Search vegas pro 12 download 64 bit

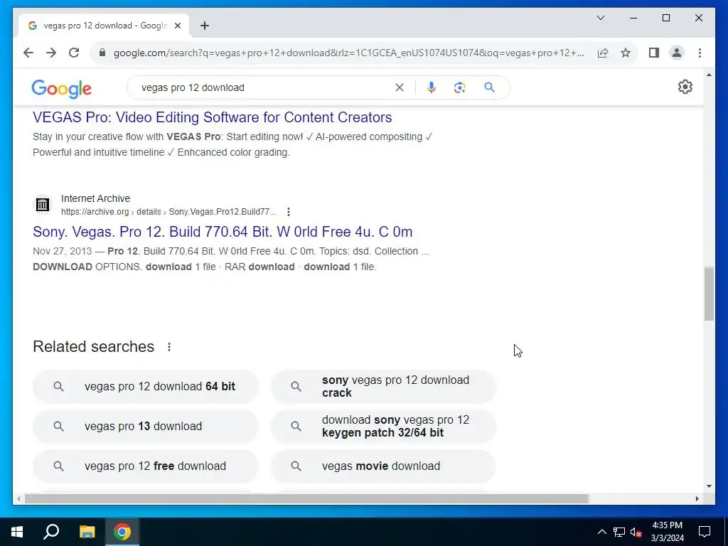click(x=145, y=386)
